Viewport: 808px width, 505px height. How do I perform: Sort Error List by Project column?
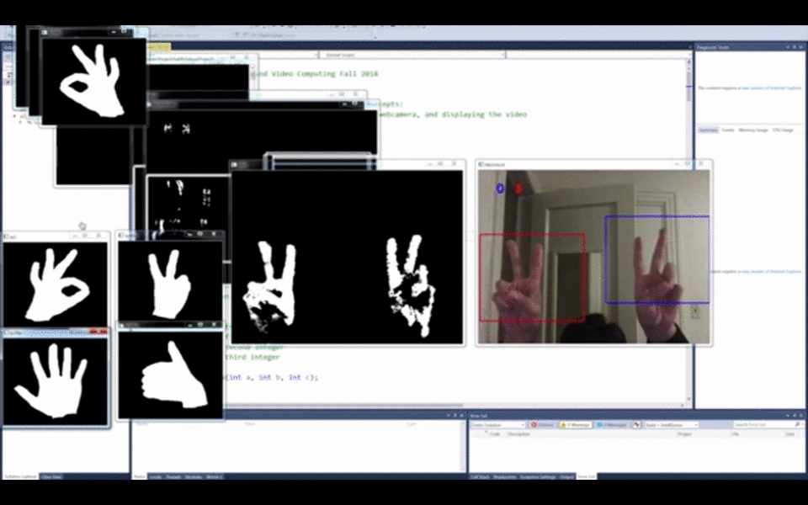[684, 434]
